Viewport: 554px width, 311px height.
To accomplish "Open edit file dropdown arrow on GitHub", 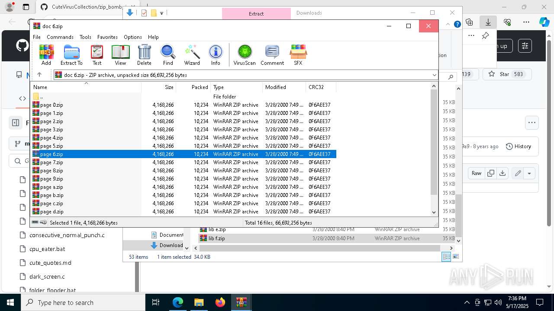I will [529, 173].
